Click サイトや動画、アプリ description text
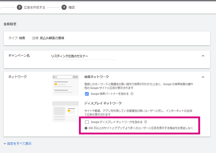Image resolution: width=216 pixels, height=153 pixels. point(138,113)
